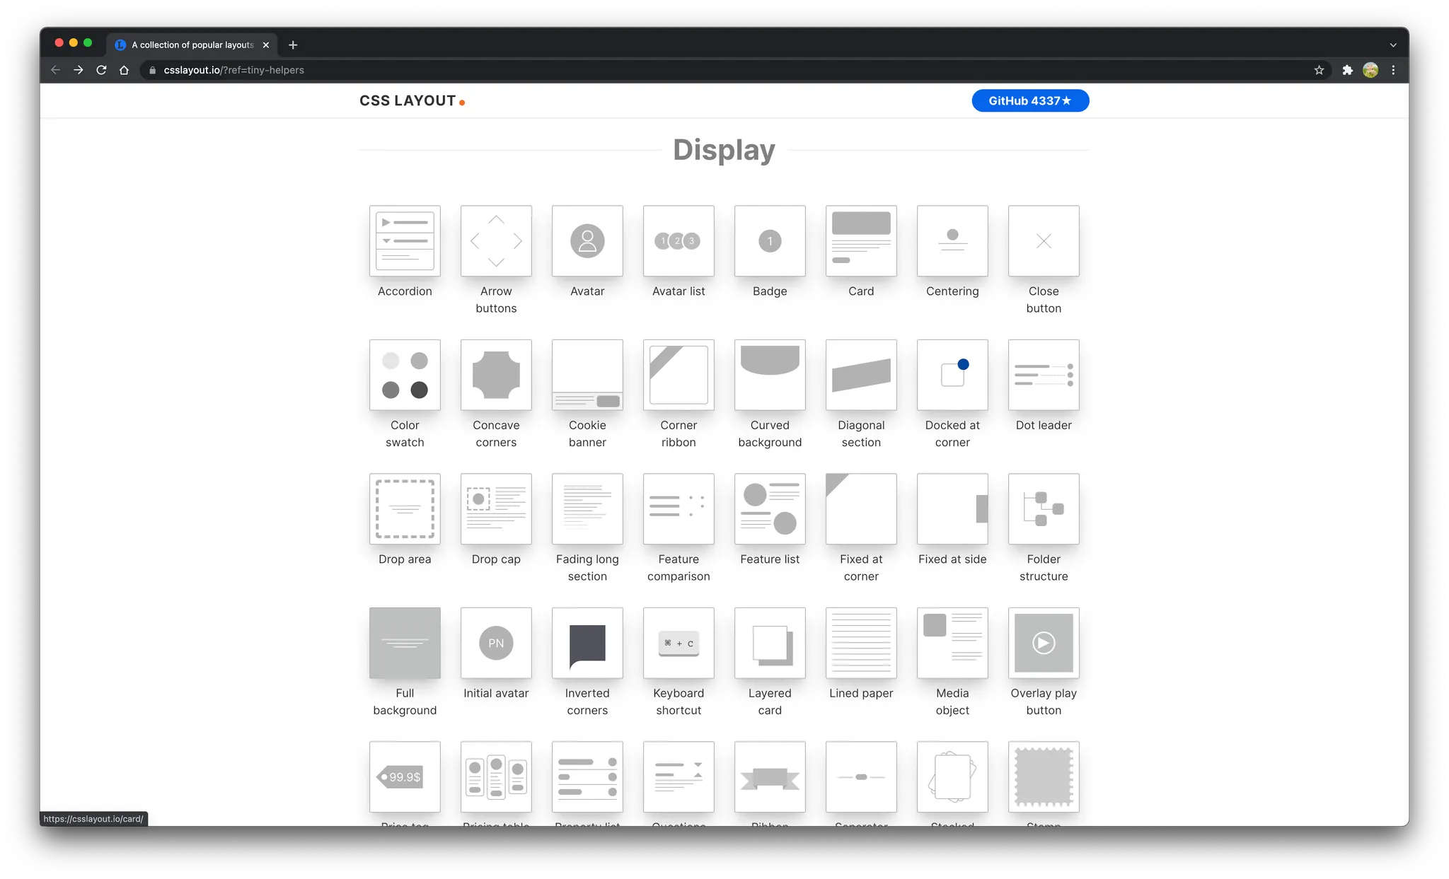
Task: Click the Overlay play button thumbnail
Action: [x=1044, y=643]
